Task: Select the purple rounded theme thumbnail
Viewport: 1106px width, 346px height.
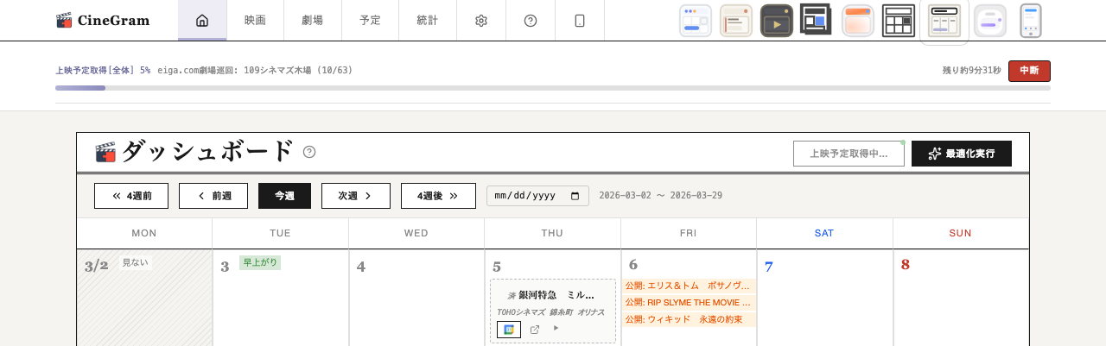Action: [990, 20]
